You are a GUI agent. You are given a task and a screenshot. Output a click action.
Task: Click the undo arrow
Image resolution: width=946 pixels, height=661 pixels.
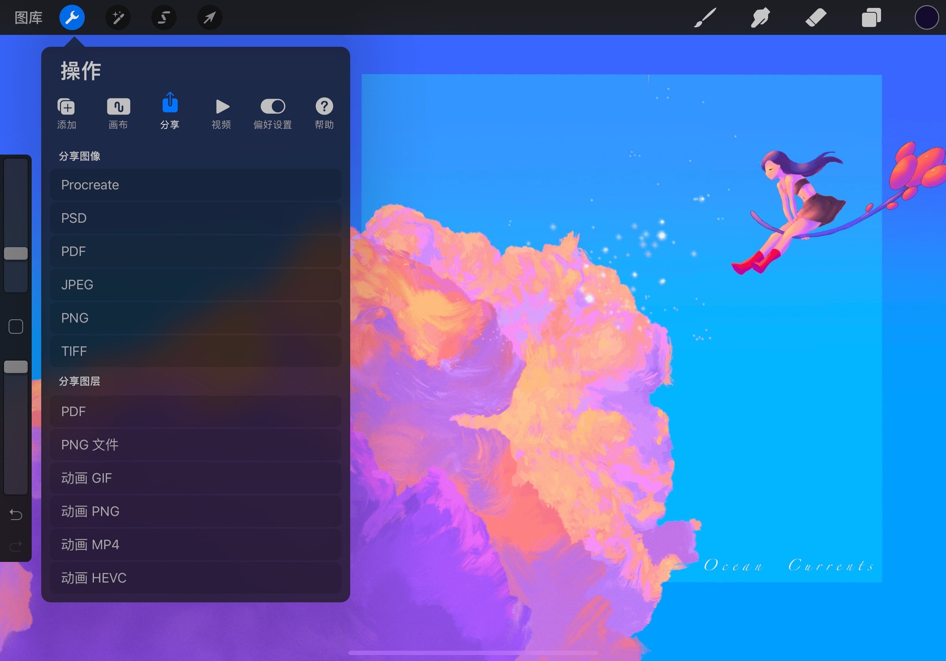pos(16,514)
